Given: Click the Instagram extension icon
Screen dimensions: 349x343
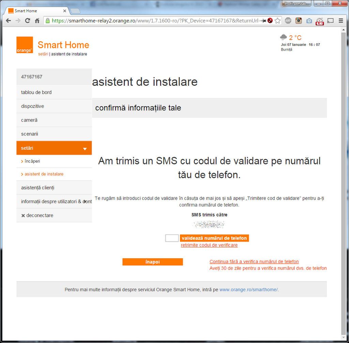Looking at the screenshot, I should click(x=299, y=21).
